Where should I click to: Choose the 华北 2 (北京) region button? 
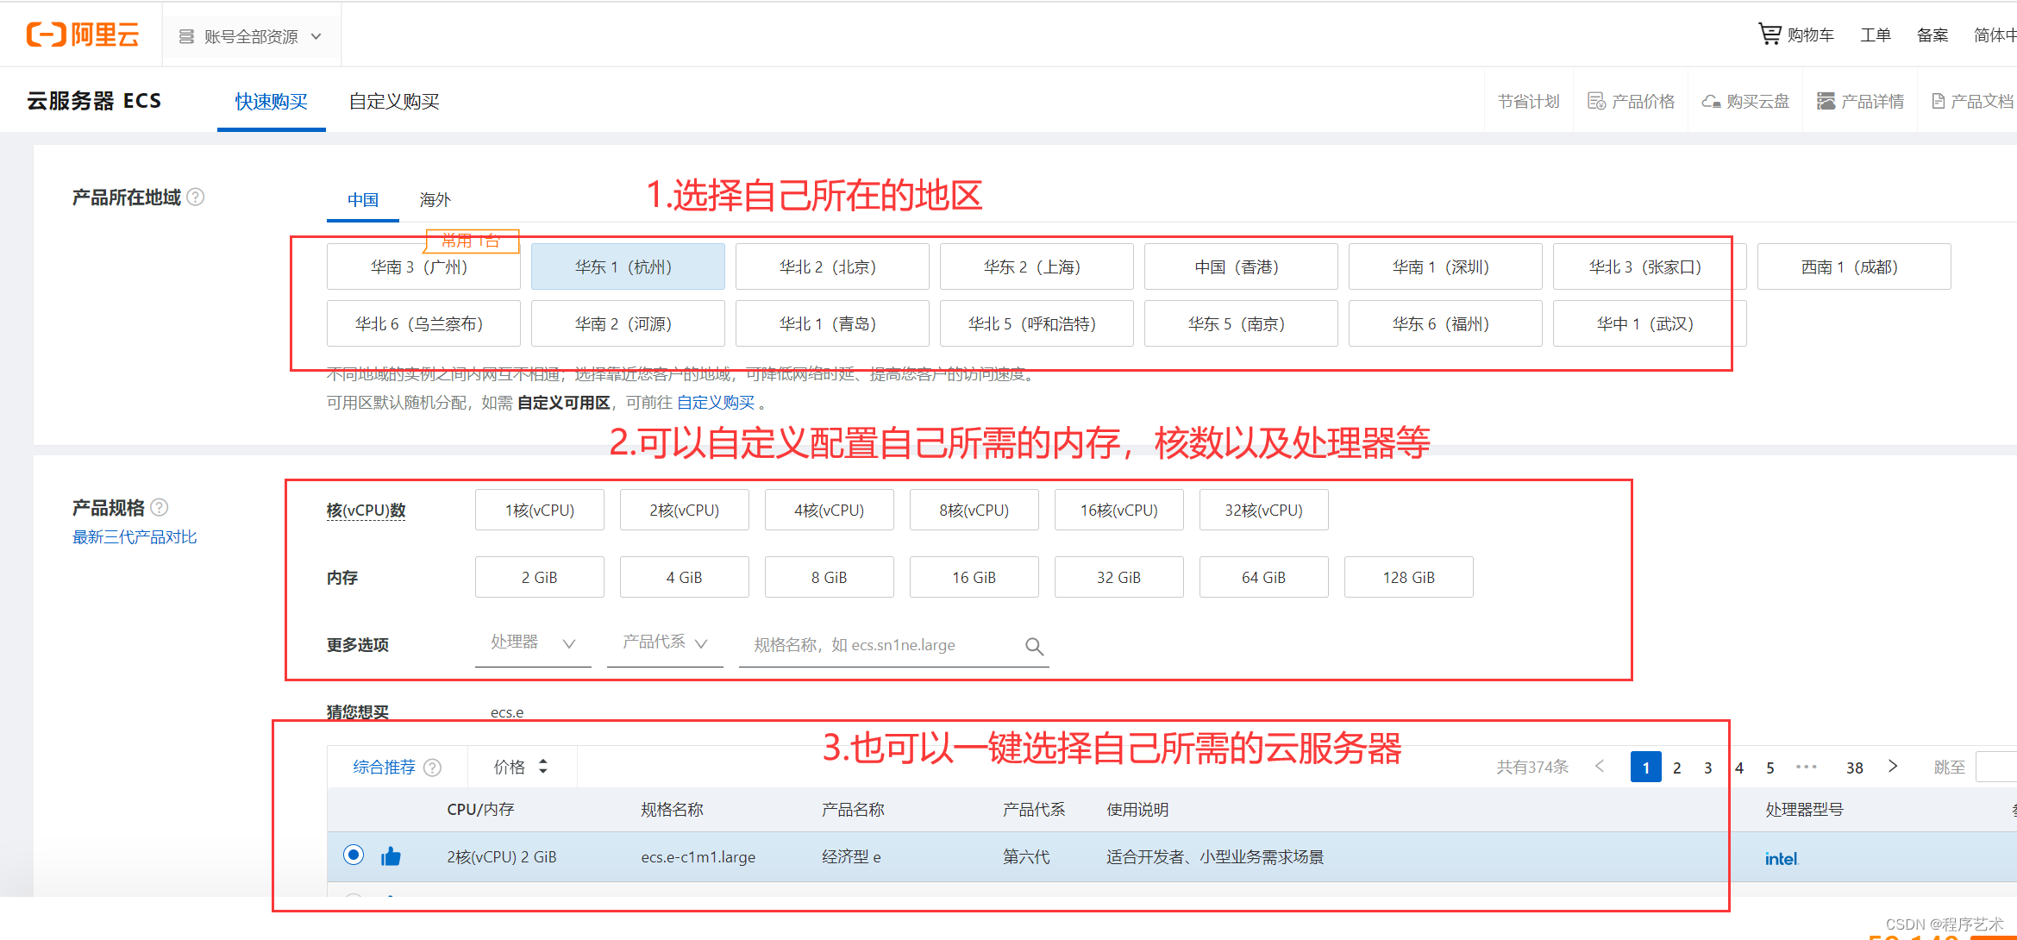click(831, 267)
